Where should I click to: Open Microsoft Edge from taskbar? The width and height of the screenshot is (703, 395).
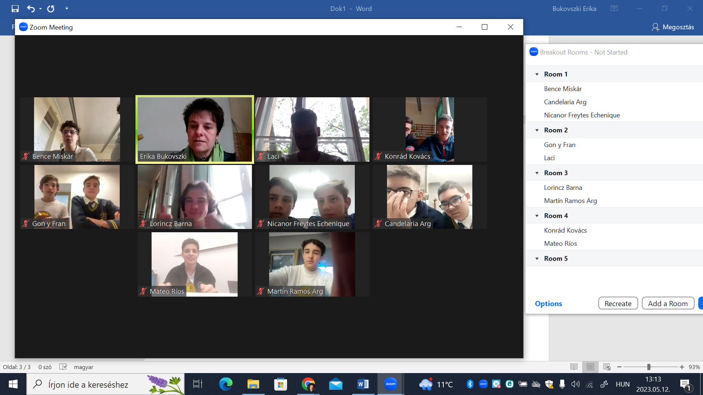click(226, 384)
